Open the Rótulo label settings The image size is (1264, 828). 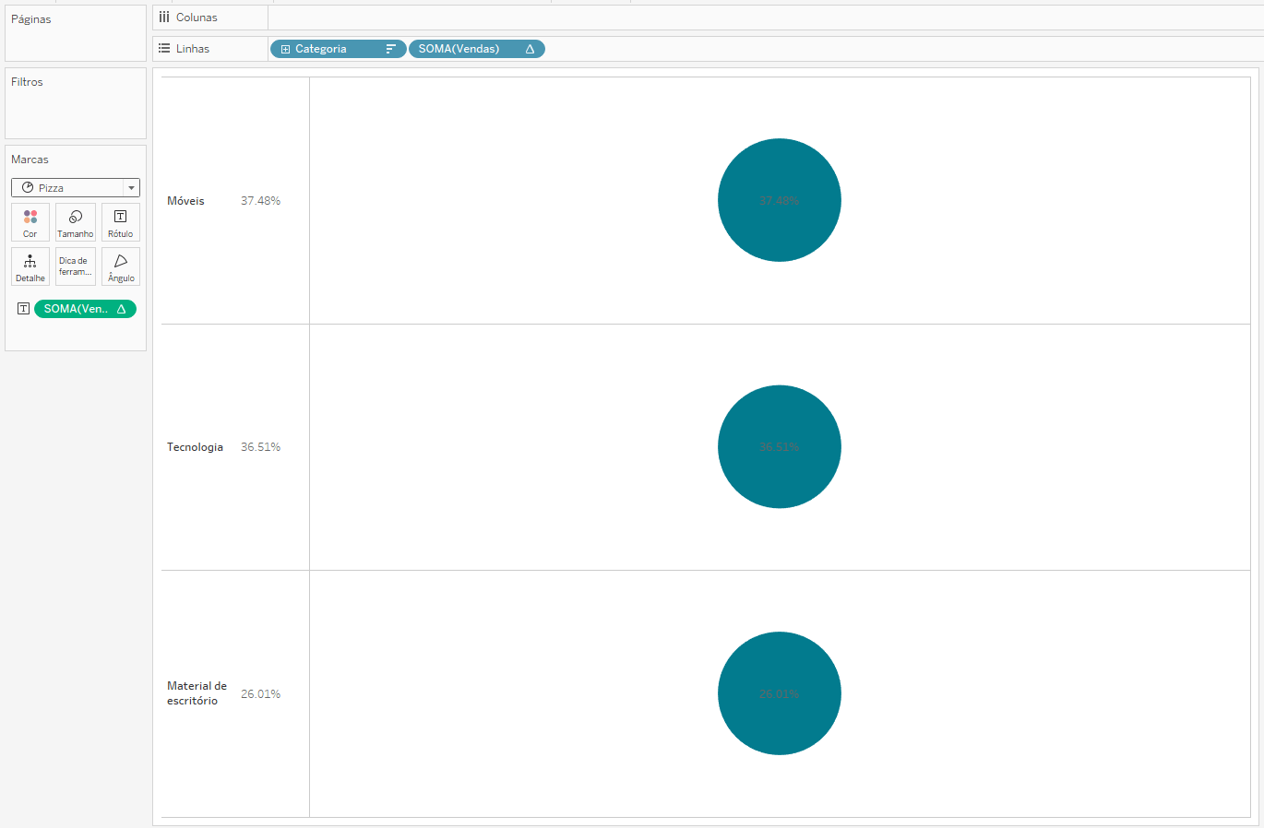120,222
